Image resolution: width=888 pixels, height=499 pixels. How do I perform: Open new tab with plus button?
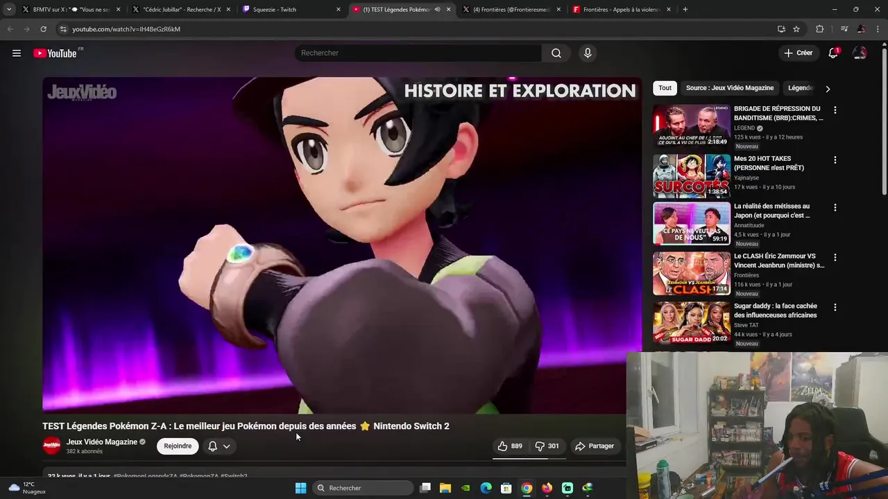[685, 10]
